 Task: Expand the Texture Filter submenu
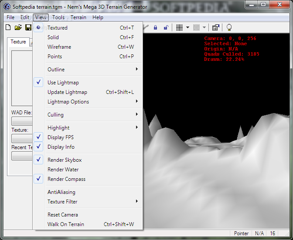tap(88, 201)
